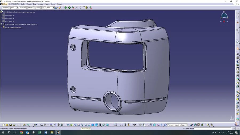This screenshot has width=240, height=135.
Task: Click the Open file folder icon
Action: pyautogui.click(x=7, y=125)
